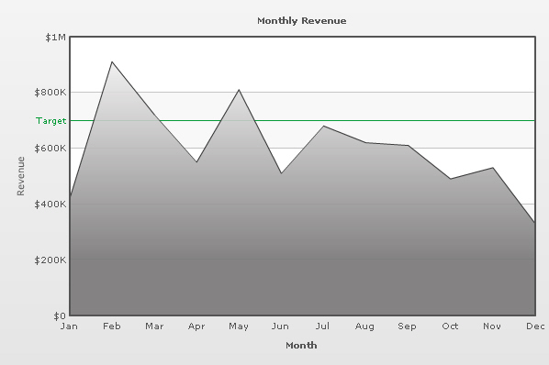
Task: Click the June dip data point
Action: pos(281,173)
